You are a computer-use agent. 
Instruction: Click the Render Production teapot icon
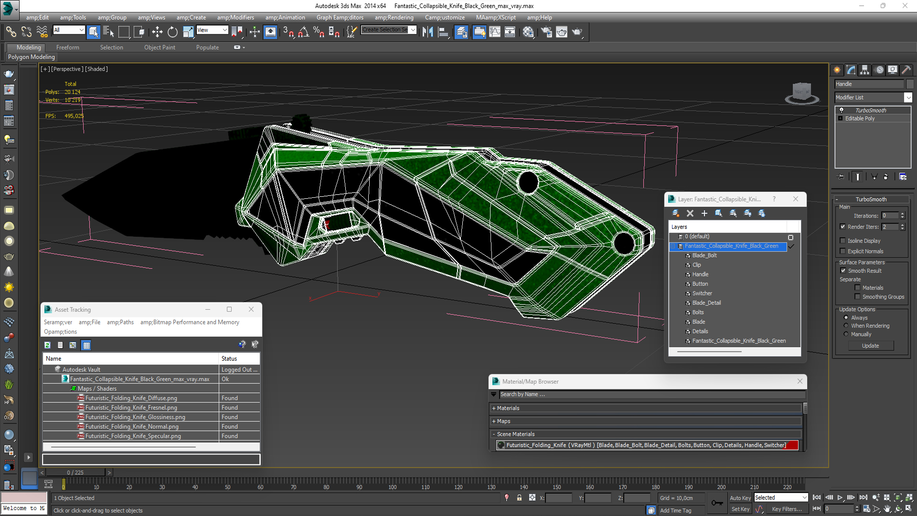[577, 32]
